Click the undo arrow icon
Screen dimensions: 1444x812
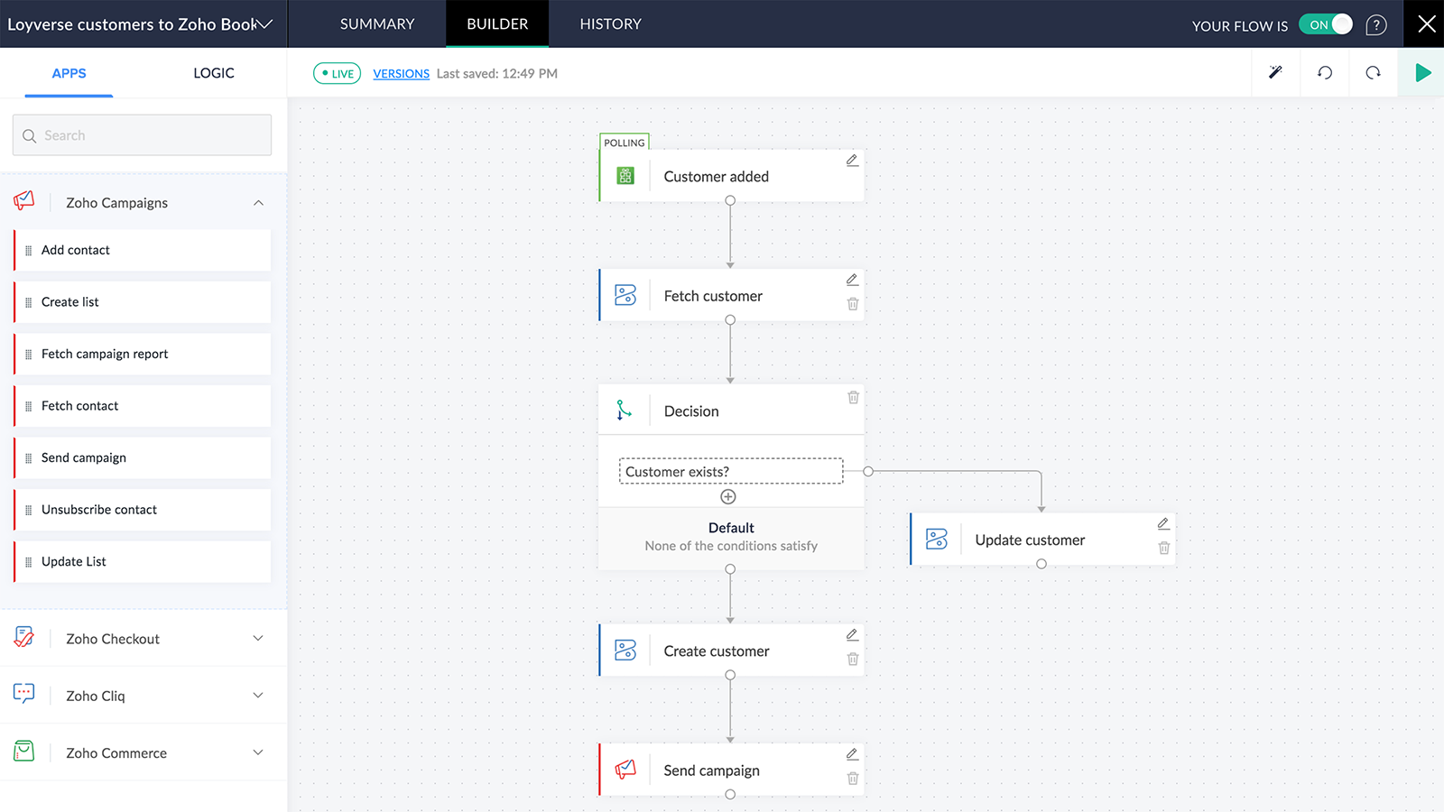click(1325, 72)
